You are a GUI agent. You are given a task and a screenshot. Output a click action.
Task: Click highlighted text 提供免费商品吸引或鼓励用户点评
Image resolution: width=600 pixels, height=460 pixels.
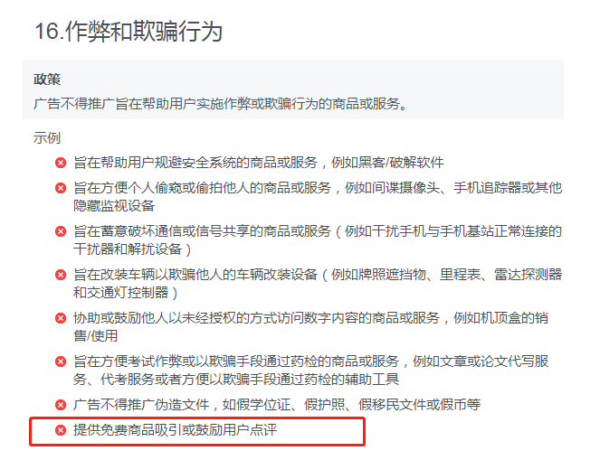(x=176, y=430)
